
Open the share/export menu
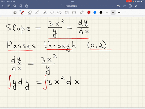(x=27, y=6)
